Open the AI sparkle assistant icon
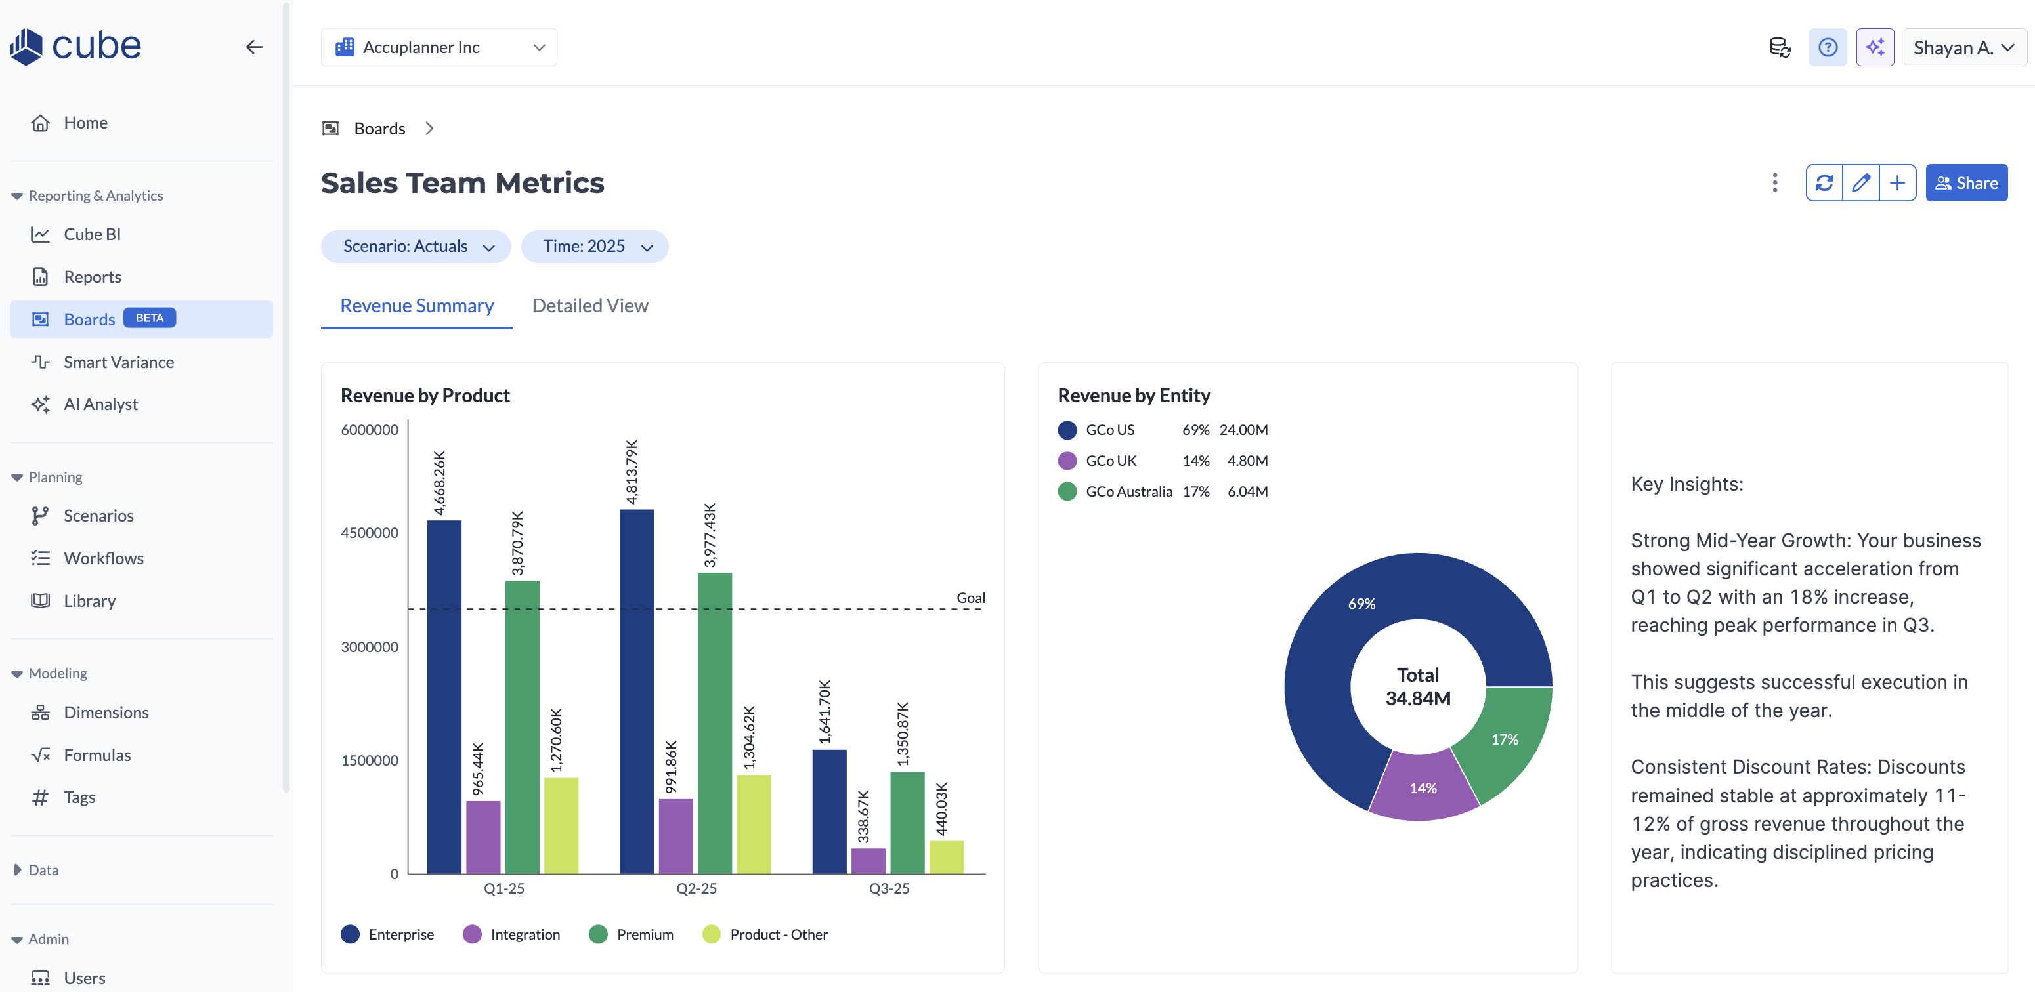The image size is (2035, 992). [x=1875, y=47]
